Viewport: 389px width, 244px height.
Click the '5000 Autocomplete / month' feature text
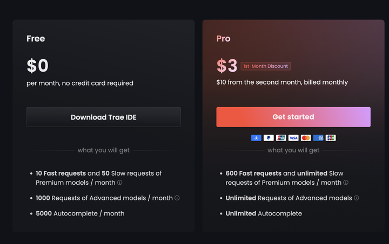(x=80, y=213)
